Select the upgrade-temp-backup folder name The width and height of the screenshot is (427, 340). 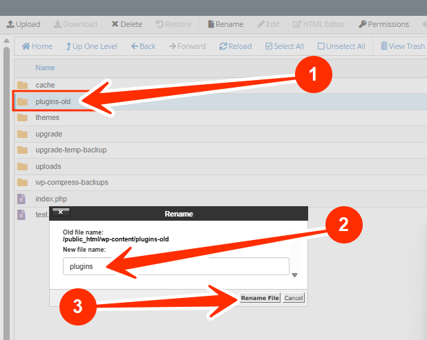coord(71,150)
